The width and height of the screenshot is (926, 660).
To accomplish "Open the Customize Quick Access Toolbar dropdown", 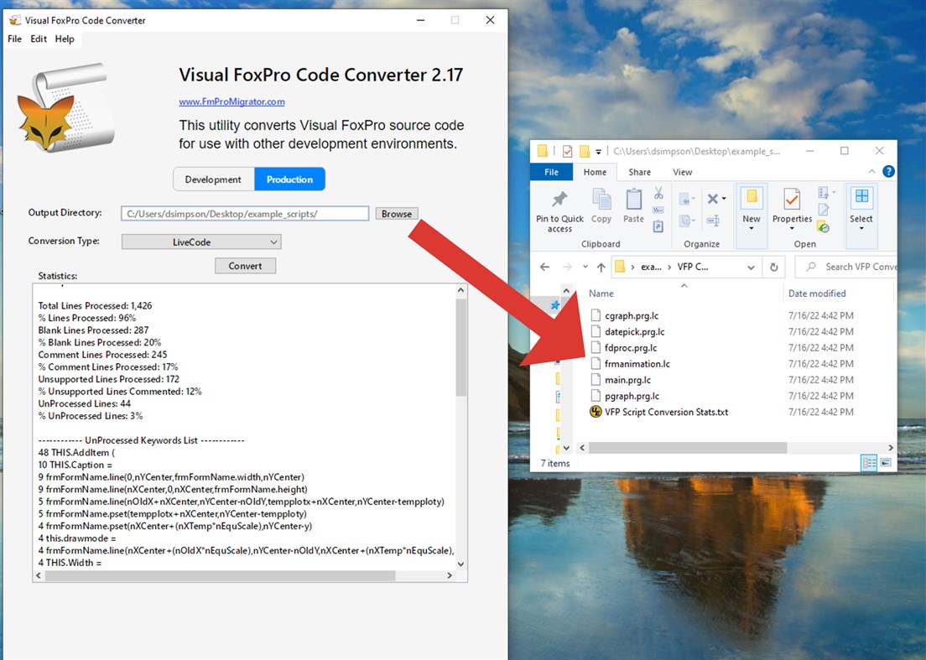I will coord(598,153).
